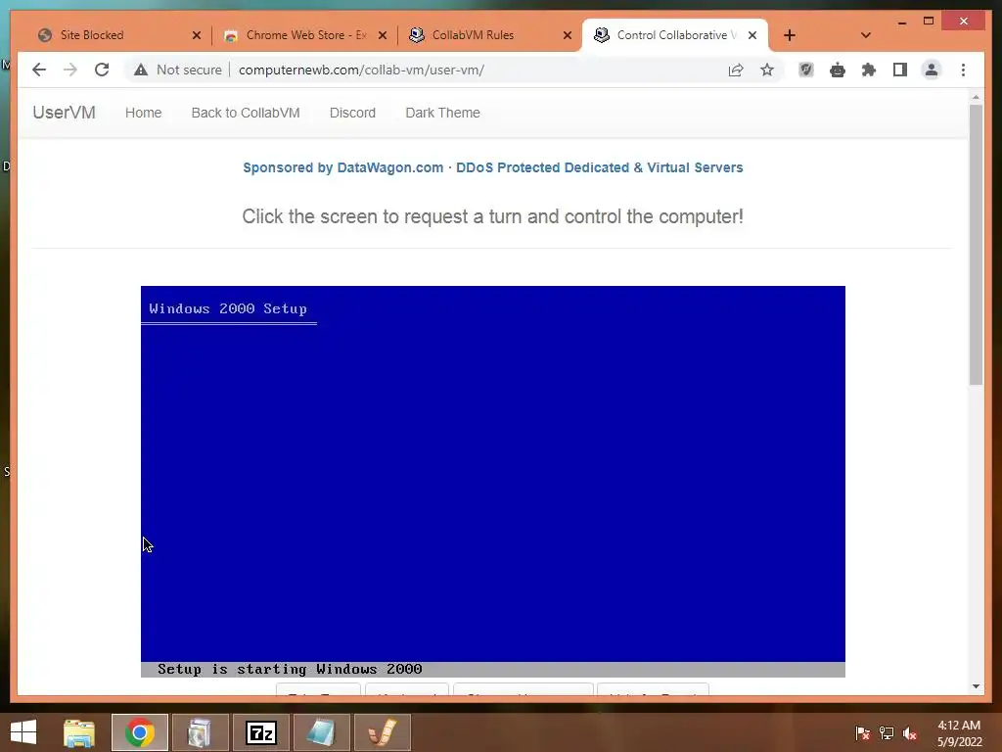Open File Explorer from the taskbar
The image size is (1002, 752).
coord(78,732)
